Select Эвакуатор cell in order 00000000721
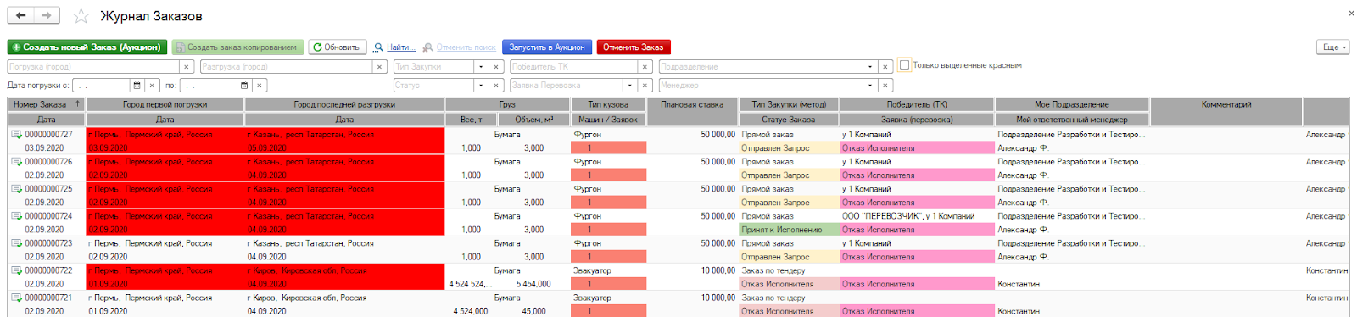 point(609,298)
